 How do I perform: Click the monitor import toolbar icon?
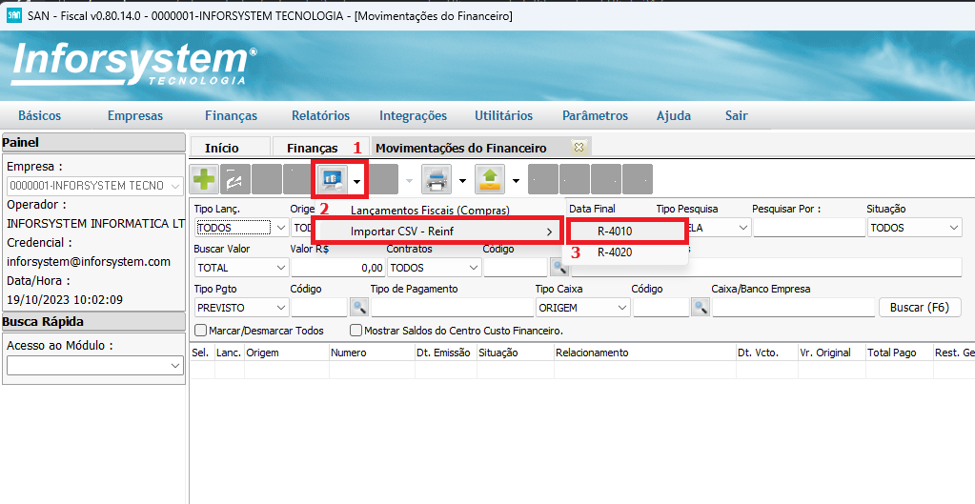[x=332, y=180]
